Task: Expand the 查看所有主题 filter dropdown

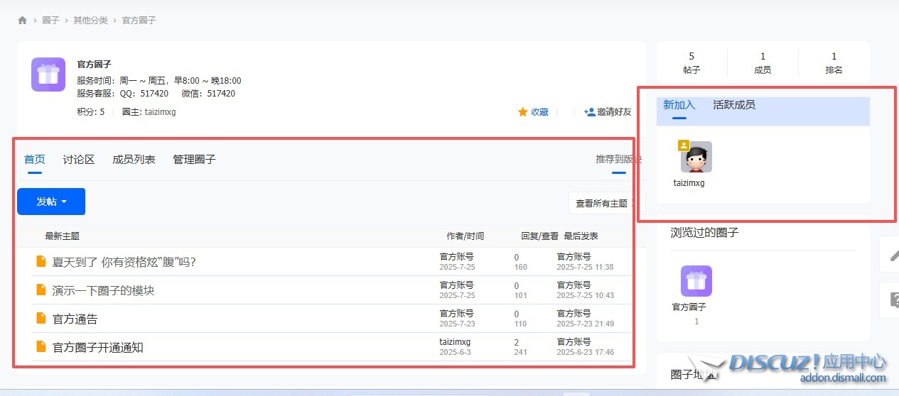Action: tap(602, 204)
